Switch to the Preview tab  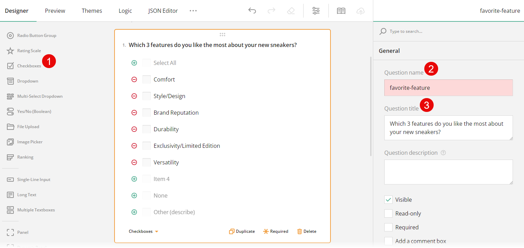pos(55,11)
